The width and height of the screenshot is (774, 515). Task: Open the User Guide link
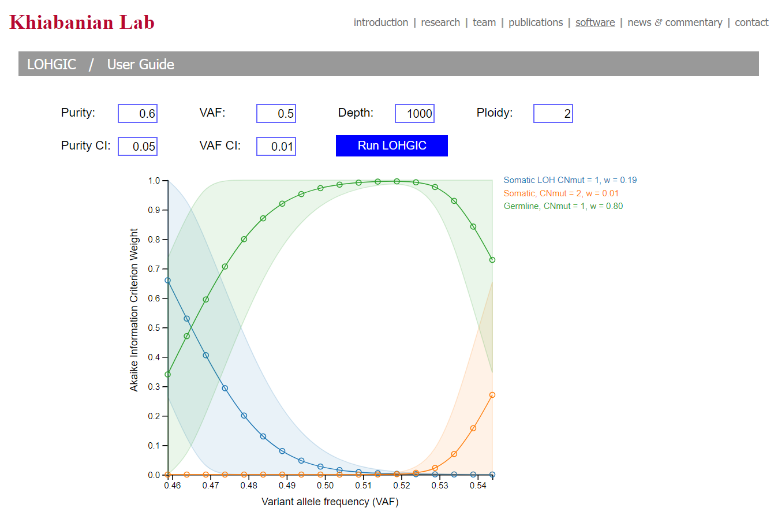pos(141,64)
